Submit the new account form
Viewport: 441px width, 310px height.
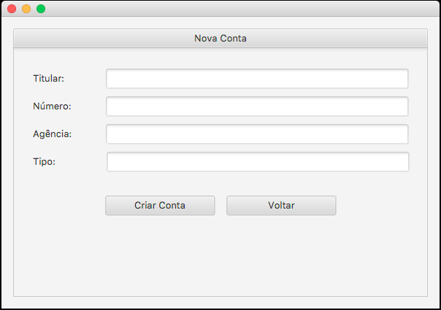160,206
